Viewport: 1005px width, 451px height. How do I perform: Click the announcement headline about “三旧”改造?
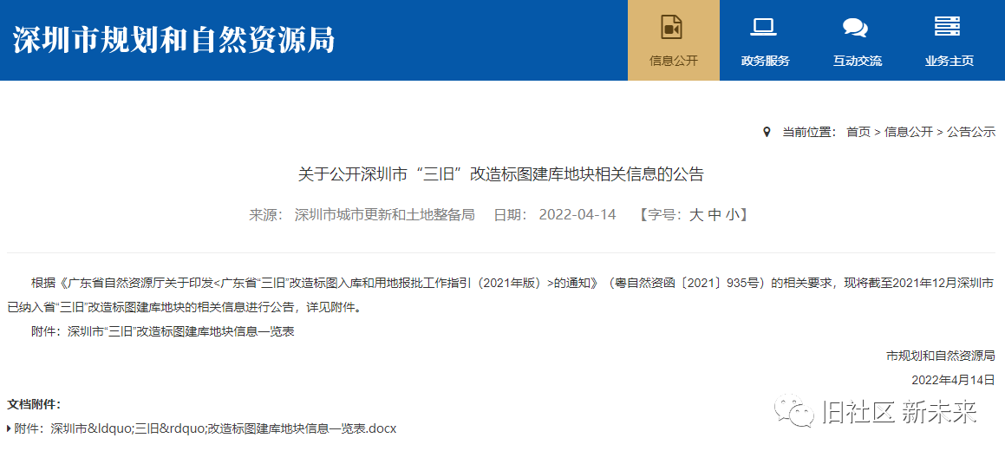(501, 174)
